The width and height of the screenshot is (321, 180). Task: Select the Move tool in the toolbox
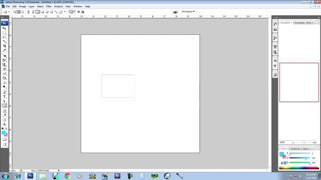coord(5,28)
